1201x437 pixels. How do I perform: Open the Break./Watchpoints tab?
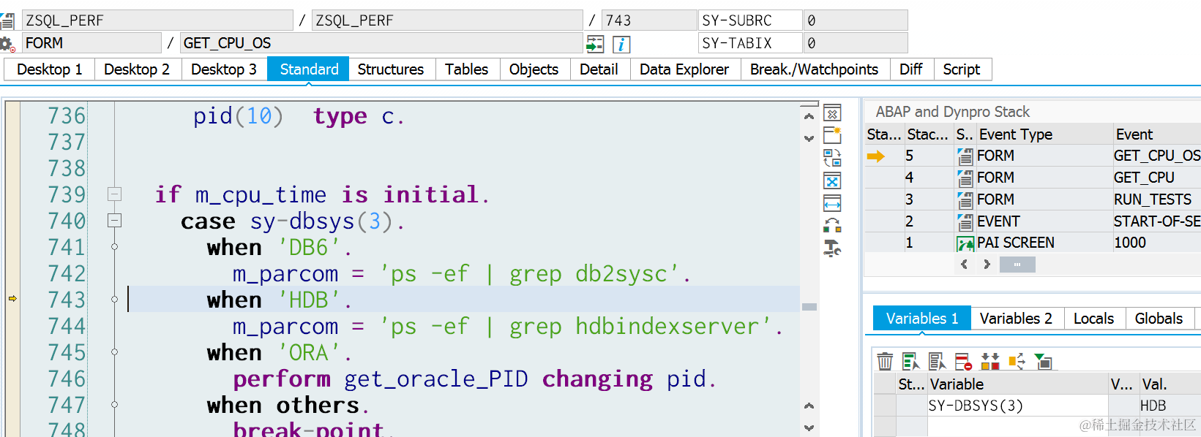814,69
